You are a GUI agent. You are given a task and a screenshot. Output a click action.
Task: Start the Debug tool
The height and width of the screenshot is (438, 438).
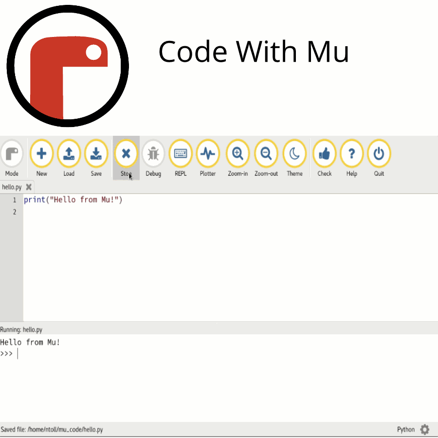pos(153,154)
